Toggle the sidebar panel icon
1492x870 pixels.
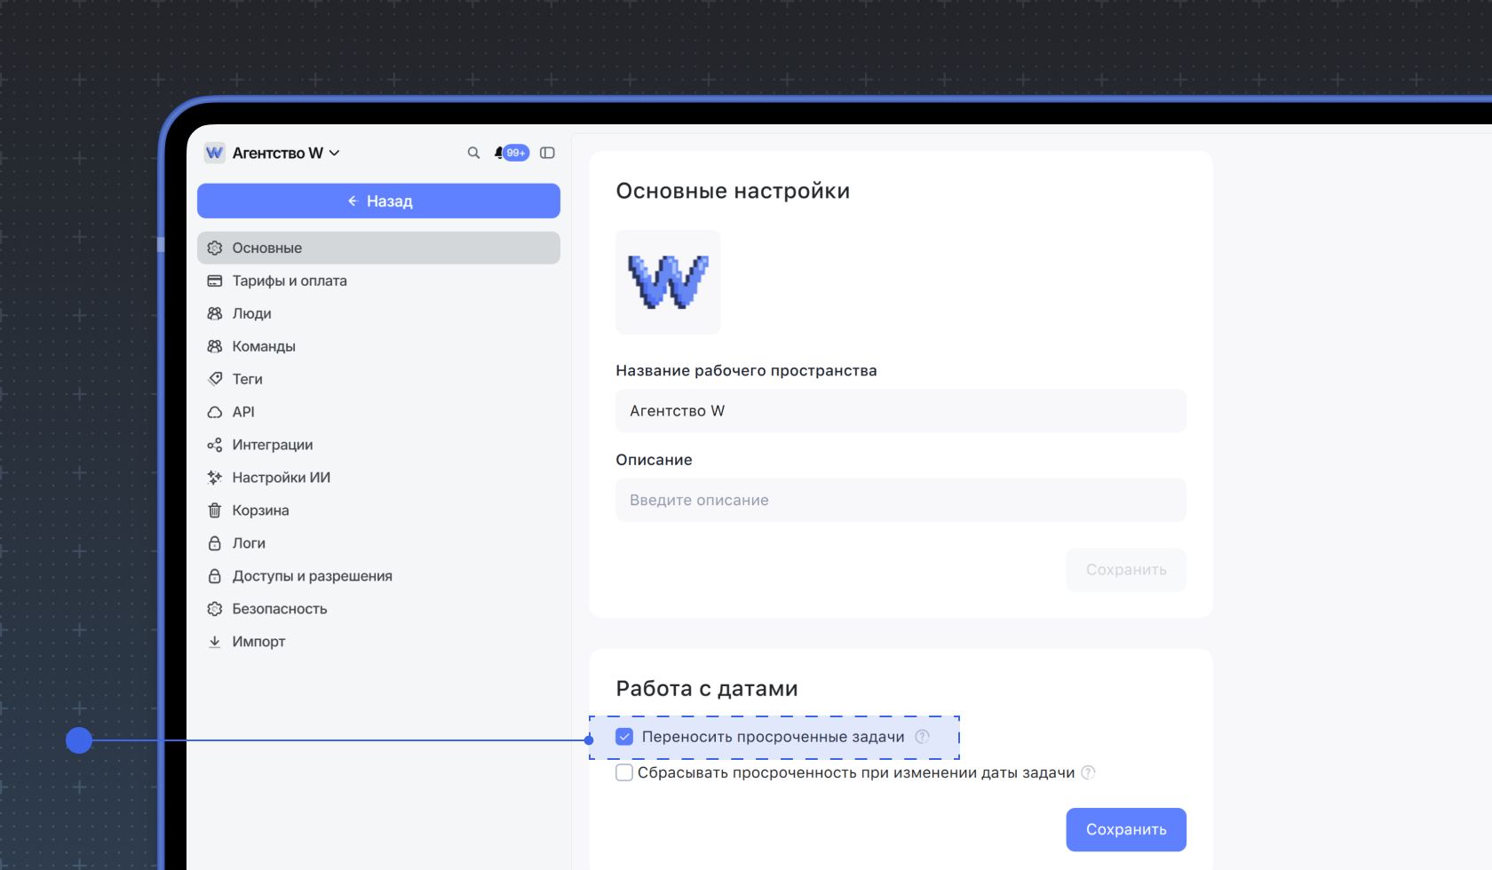coord(547,153)
